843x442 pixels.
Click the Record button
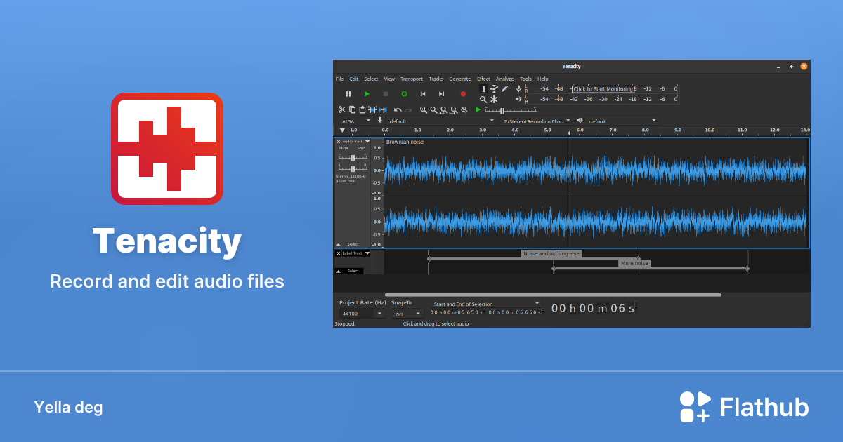pyautogui.click(x=463, y=94)
